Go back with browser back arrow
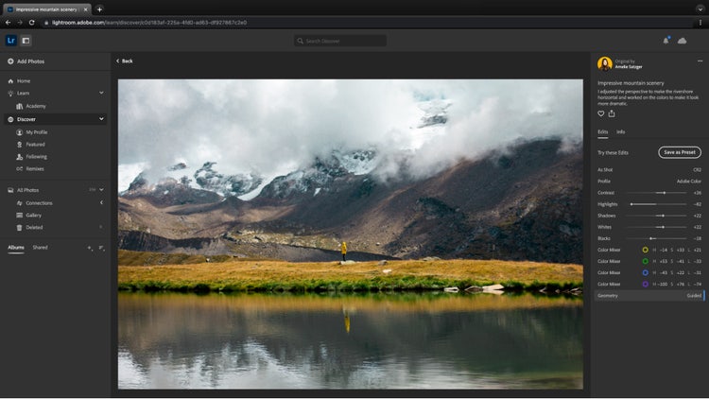This screenshot has width=709, height=399. [8, 22]
